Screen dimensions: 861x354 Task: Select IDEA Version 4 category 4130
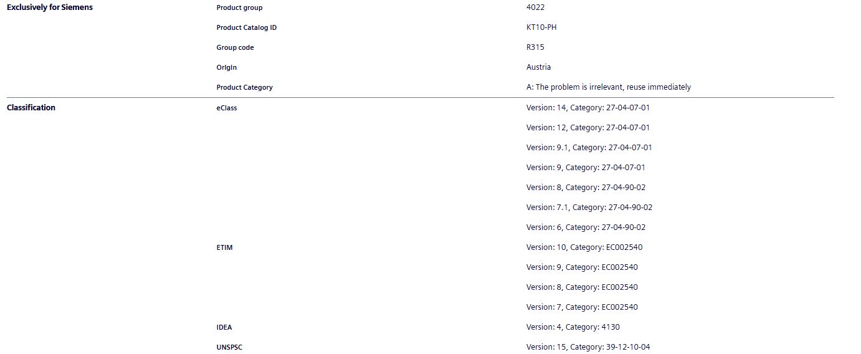tap(573, 327)
